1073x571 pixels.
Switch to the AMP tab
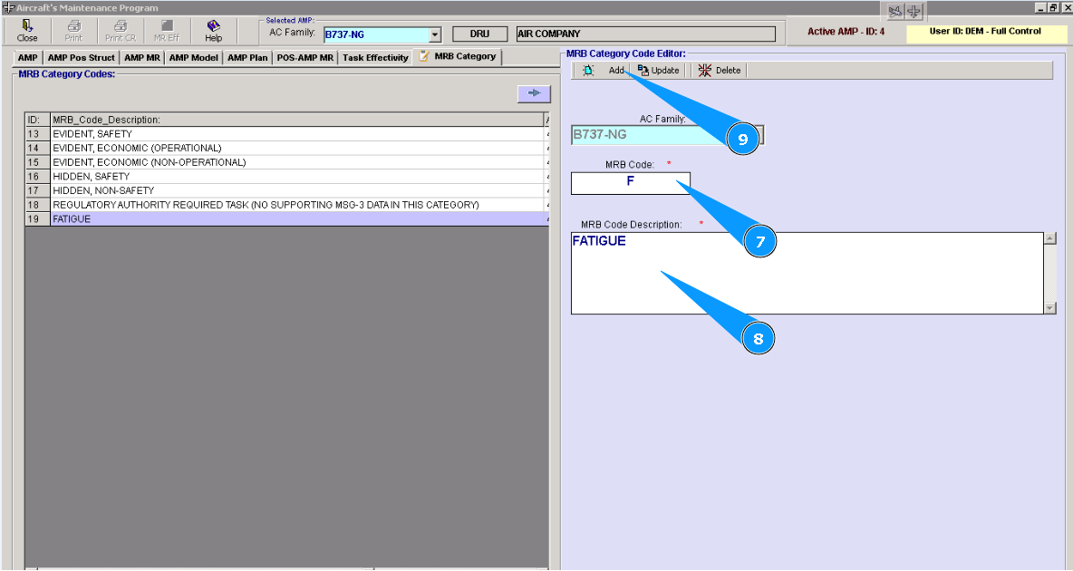click(27, 57)
